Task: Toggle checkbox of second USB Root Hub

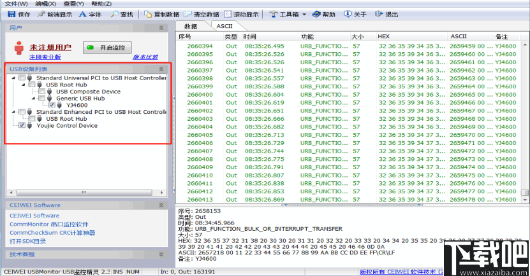Action: 32,119
